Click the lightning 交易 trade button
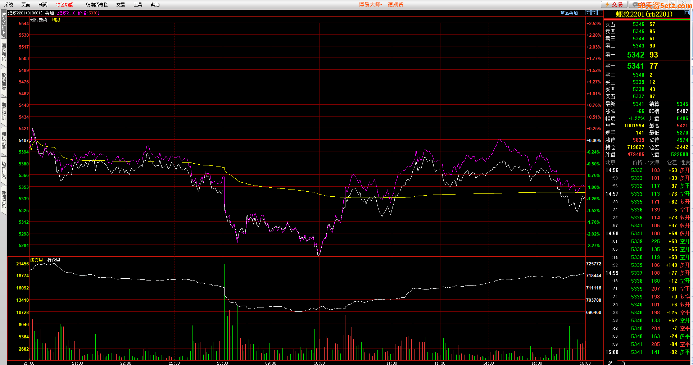 (614, 4)
